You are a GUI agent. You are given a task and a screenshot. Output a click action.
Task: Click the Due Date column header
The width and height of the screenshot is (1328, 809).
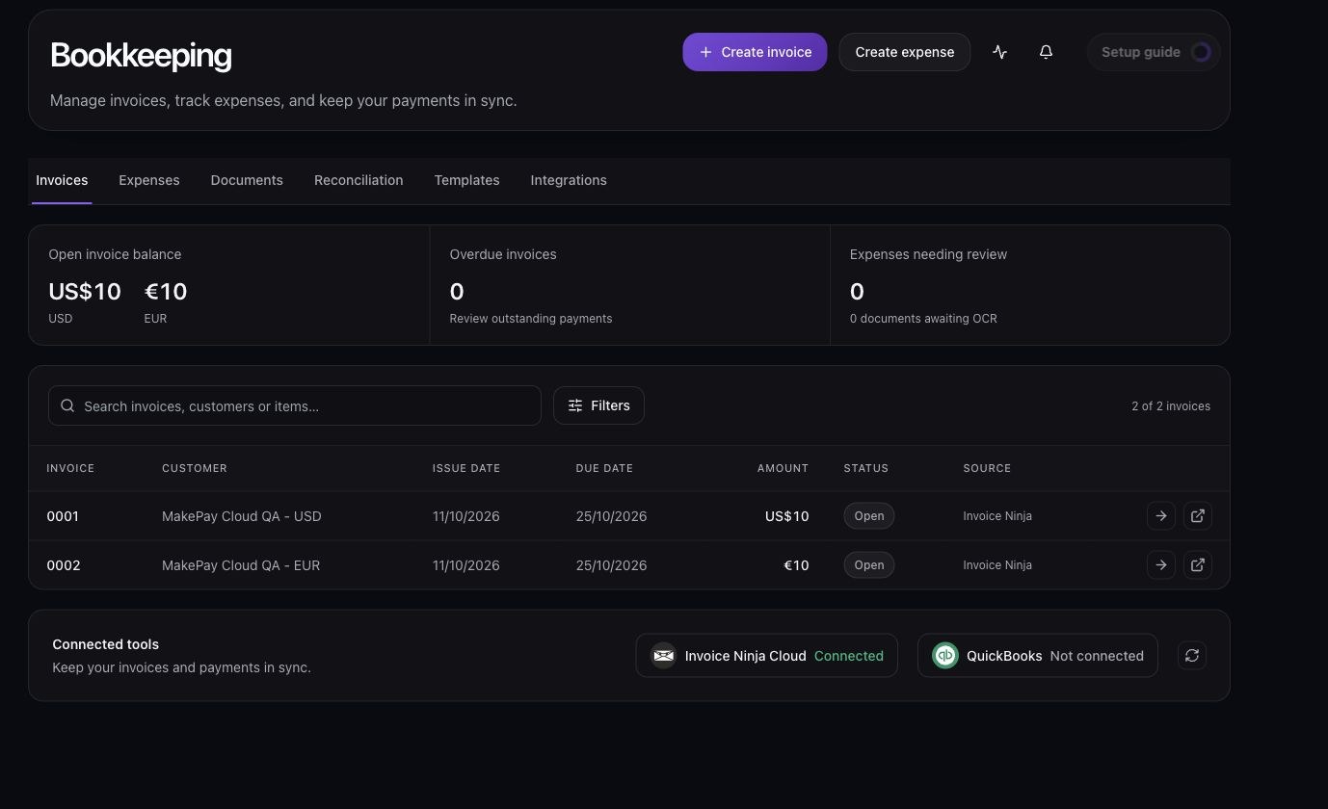click(x=604, y=468)
